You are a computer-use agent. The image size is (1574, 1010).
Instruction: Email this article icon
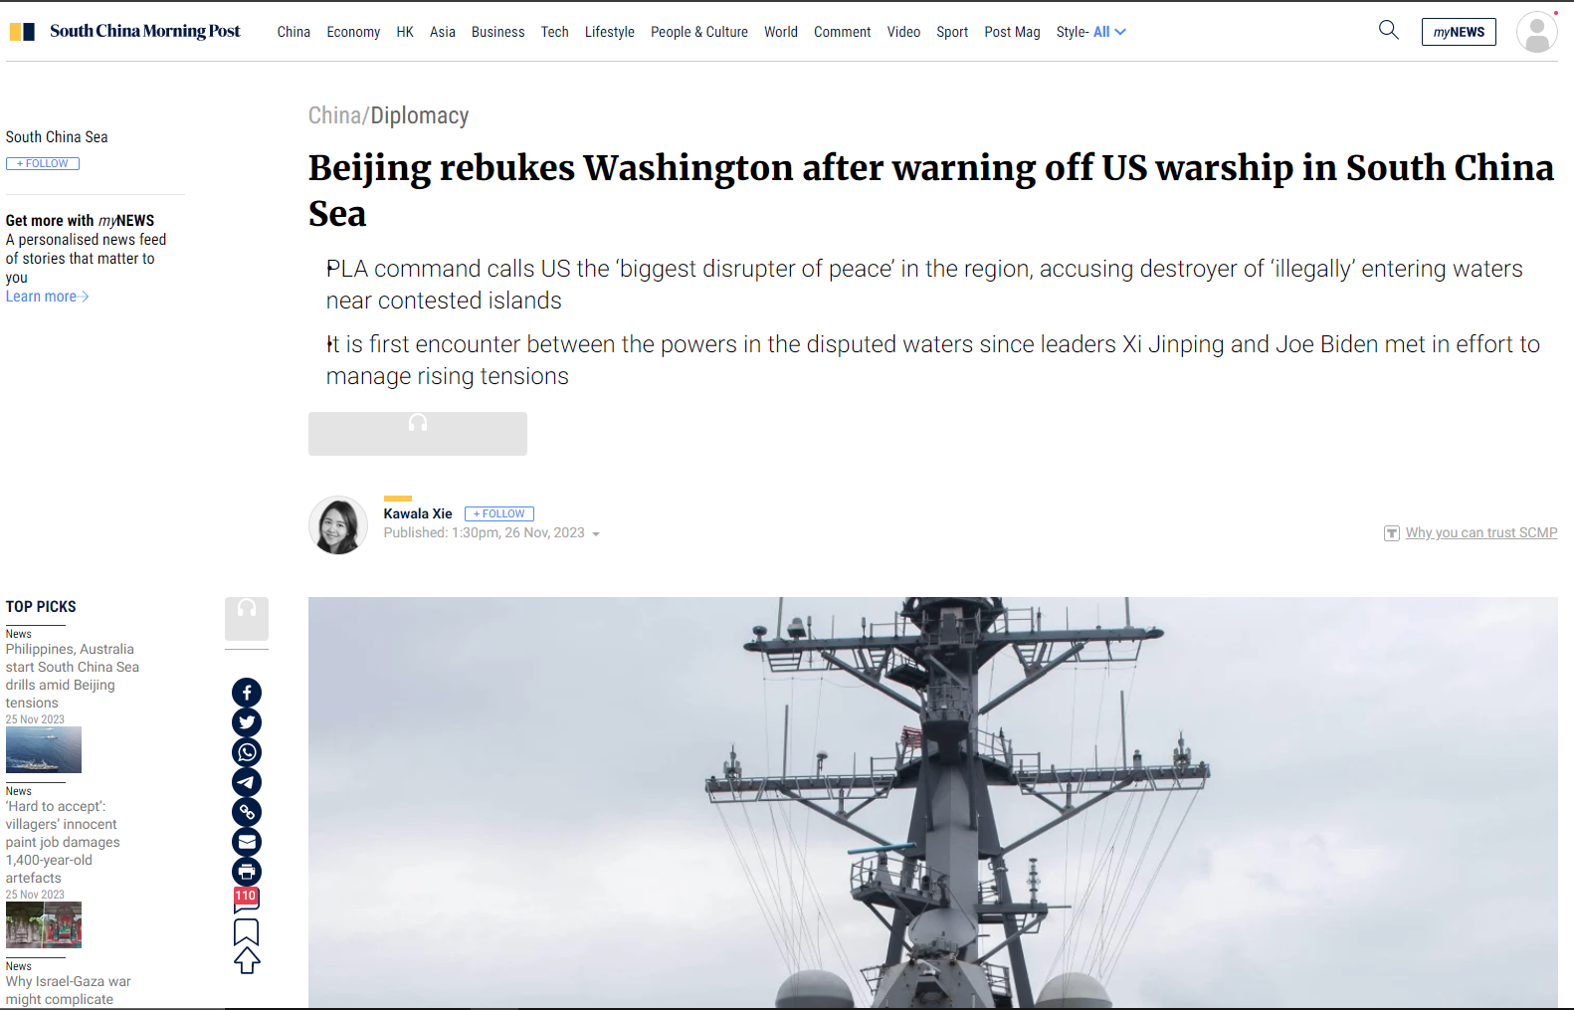pos(247,842)
